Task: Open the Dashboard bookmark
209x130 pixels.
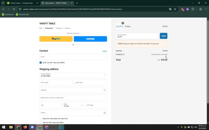Action: click(8, 14)
